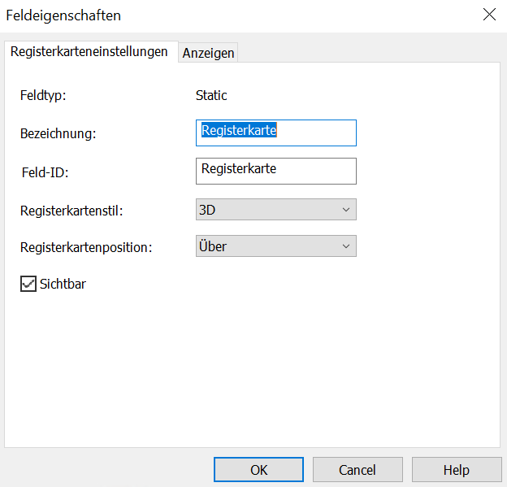Click the Static field type value
The height and width of the screenshot is (487, 507).
(211, 95)
